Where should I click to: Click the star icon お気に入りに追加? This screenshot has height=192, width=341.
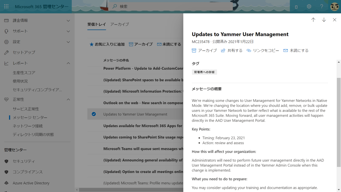(92, 44)
